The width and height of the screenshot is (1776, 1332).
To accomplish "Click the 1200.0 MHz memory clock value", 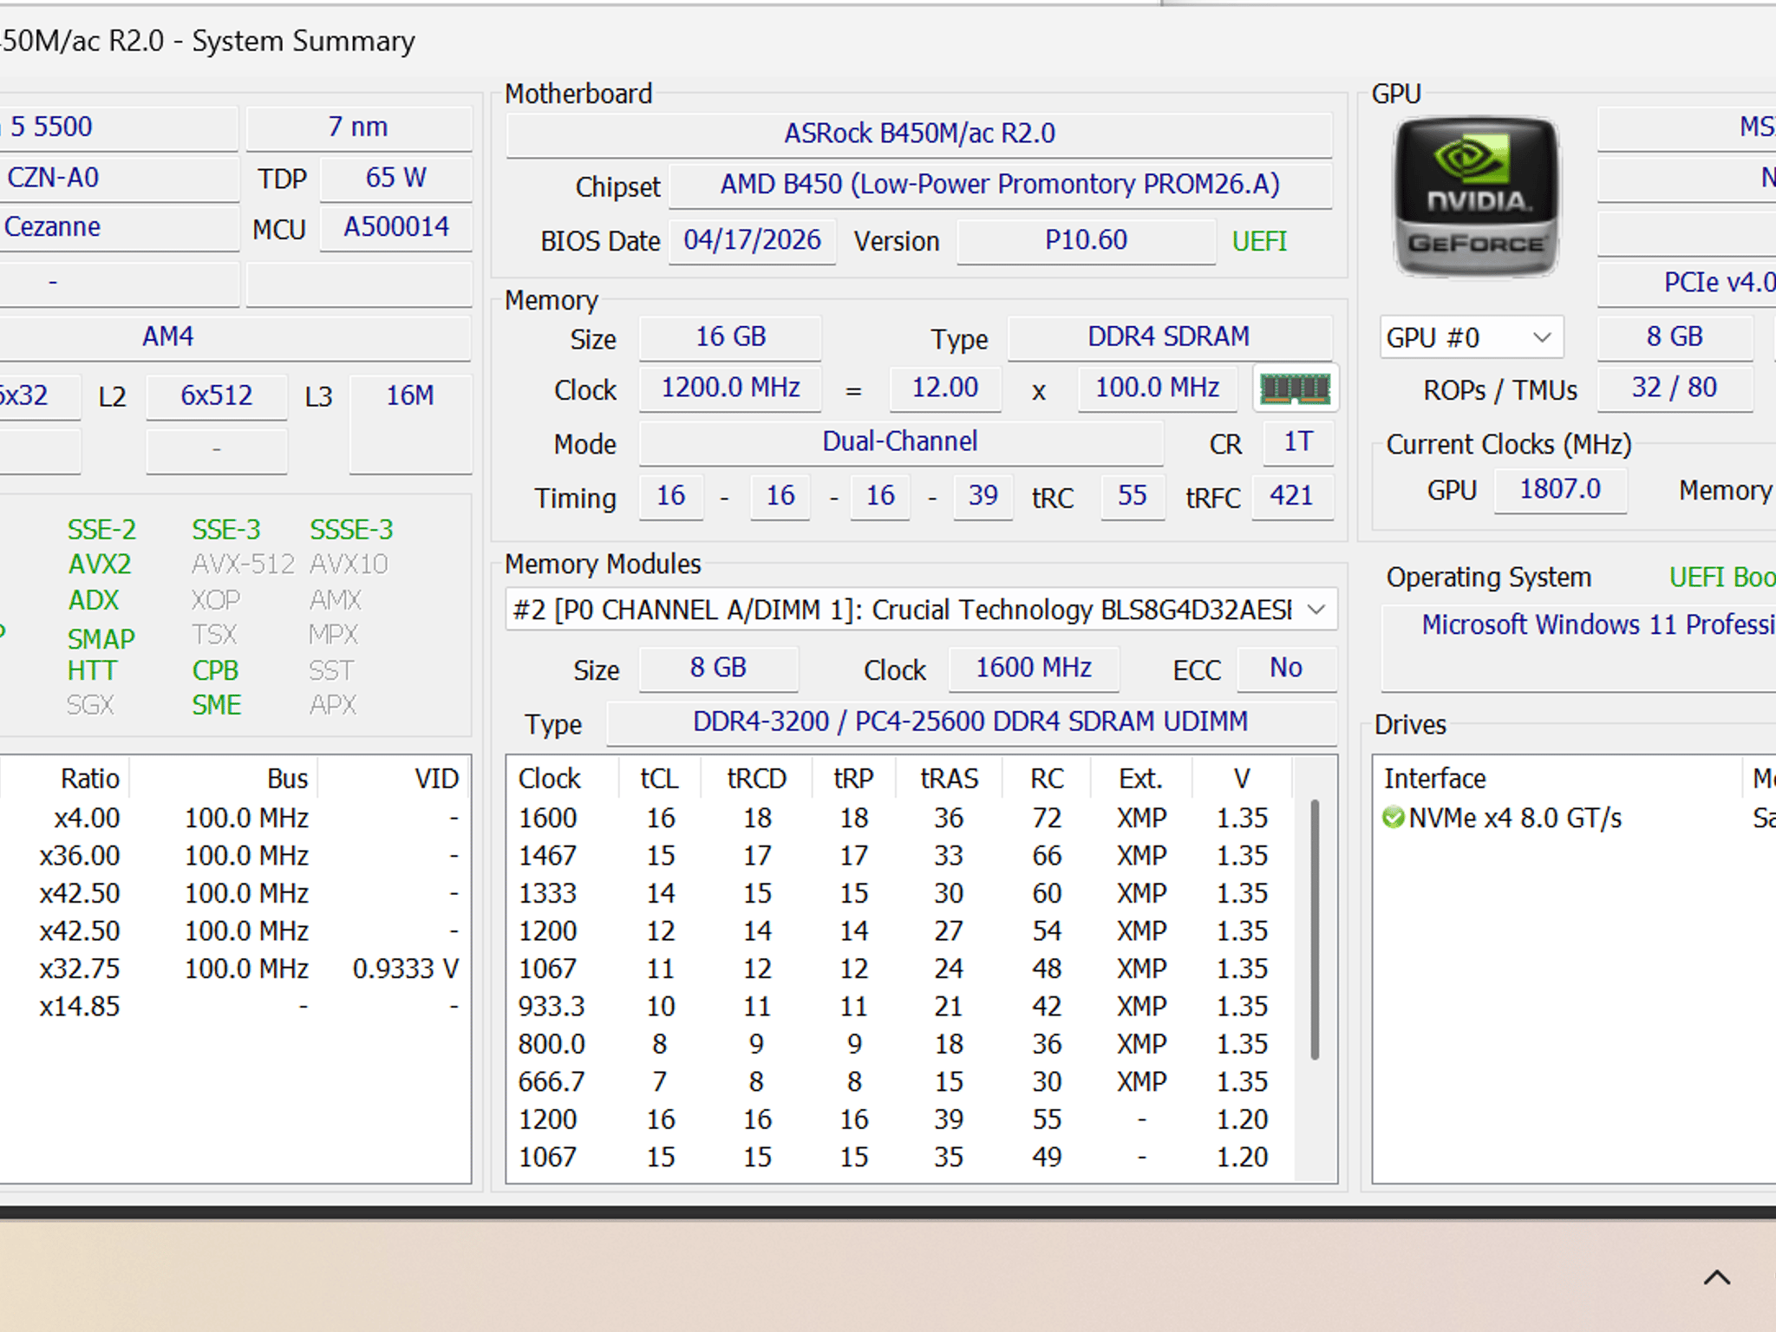I will [x=730, y=388].
